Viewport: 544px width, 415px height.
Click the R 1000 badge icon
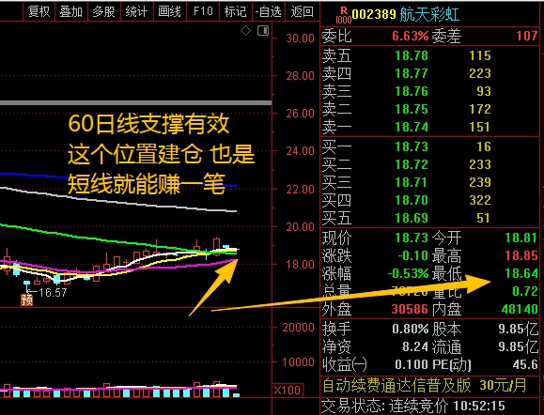[344, 15]
